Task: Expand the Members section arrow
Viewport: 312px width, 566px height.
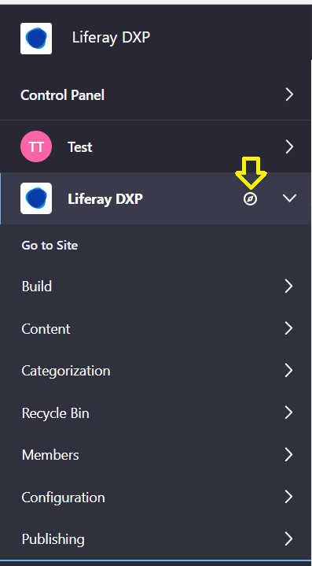Action: 288,455
